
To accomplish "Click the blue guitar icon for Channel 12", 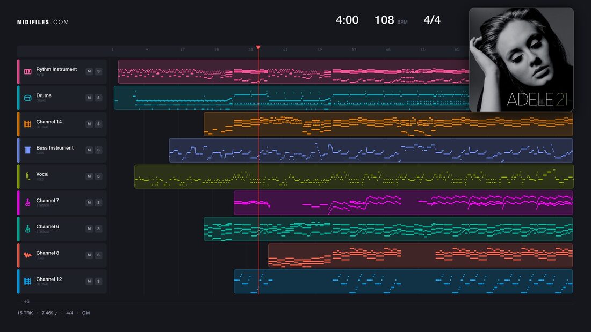I will coord(27,281).
